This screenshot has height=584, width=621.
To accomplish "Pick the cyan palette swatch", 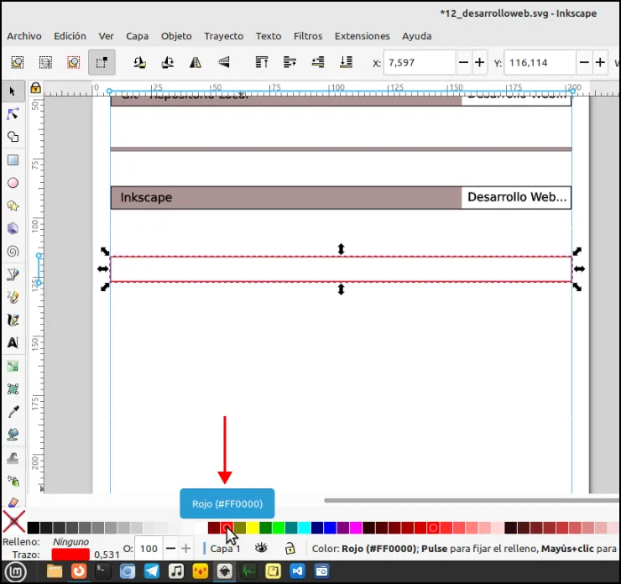I will (x=304, y=528).
